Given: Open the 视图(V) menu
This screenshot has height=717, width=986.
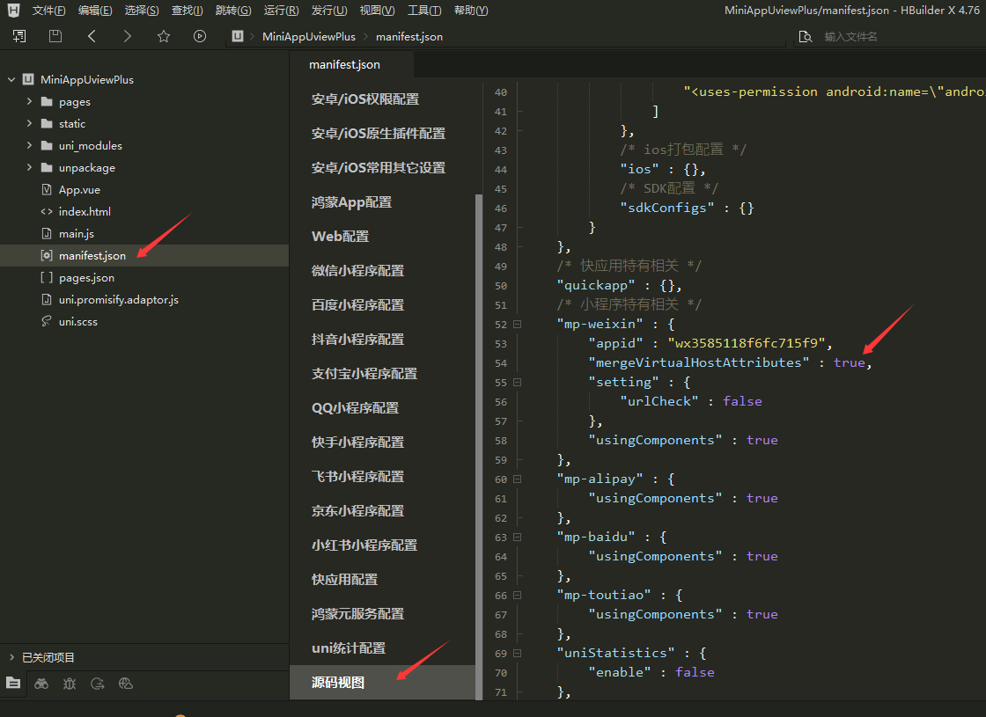Looking at the screenshot, I should click(x=377, y=10).
